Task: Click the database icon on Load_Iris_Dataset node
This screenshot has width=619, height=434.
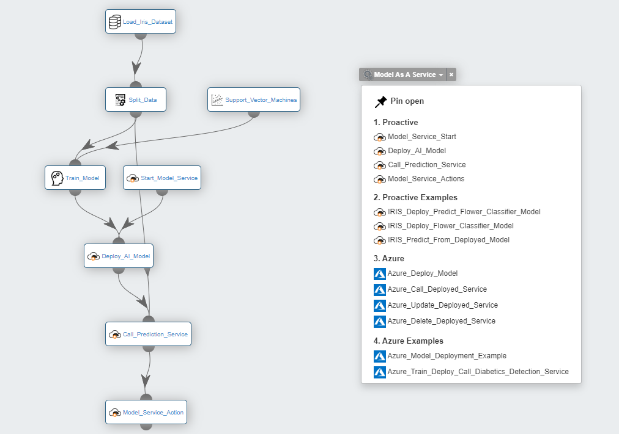Action: click(115, 22)
